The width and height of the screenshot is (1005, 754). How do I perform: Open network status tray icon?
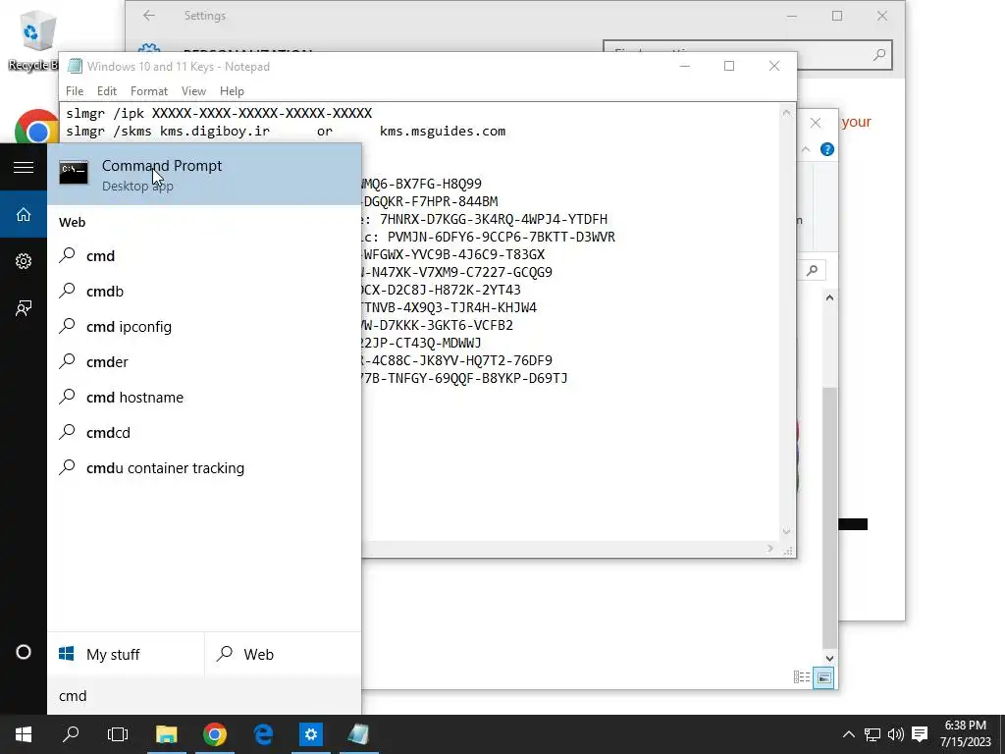[x=872, y=734]
